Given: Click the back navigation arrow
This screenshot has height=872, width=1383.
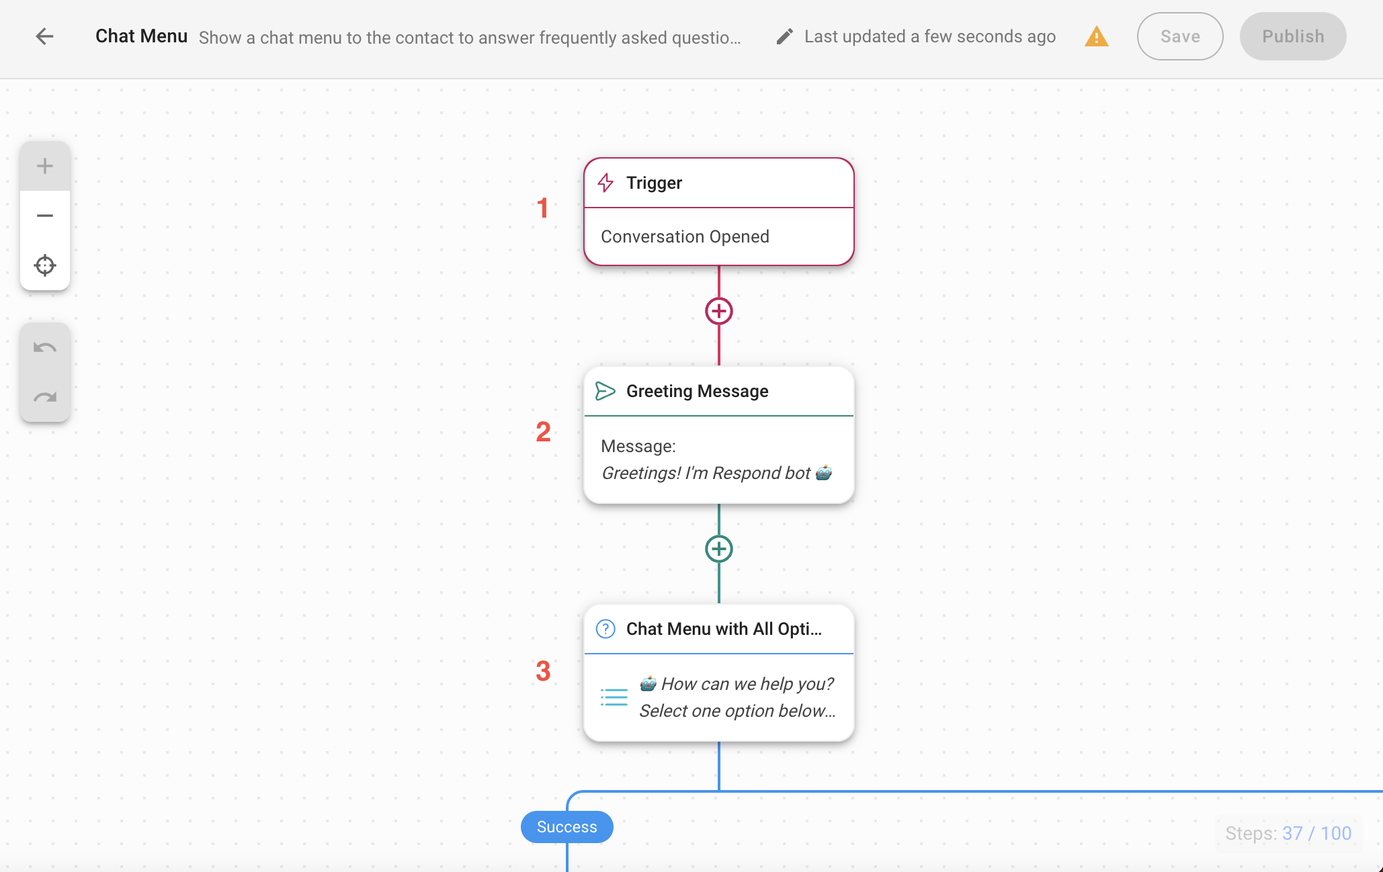Looking at the screenshot, I should 44,36.
